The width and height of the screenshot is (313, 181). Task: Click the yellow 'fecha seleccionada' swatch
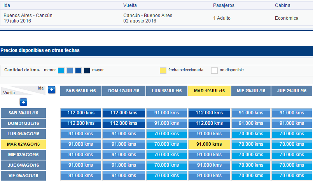point(163,71)
